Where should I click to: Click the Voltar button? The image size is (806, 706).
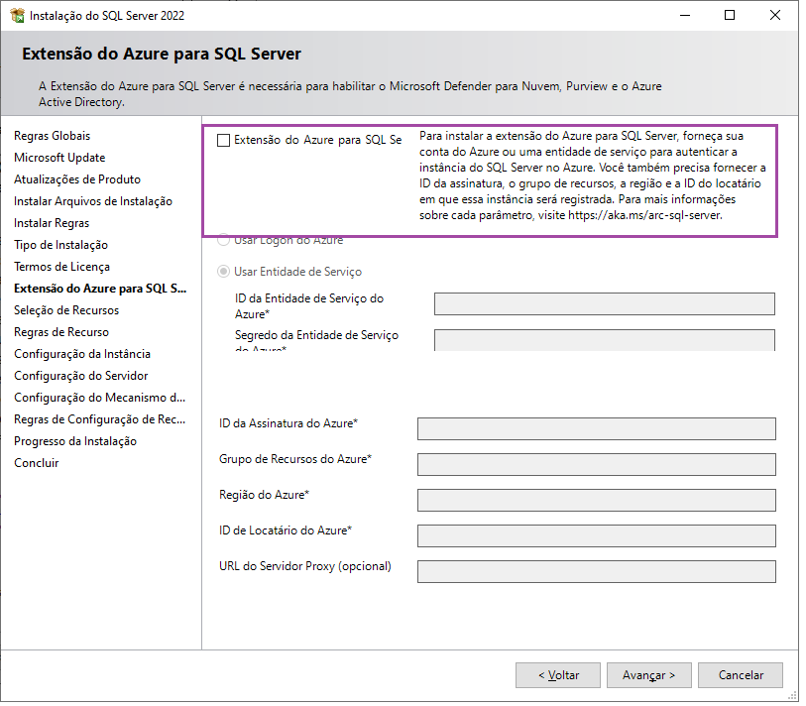pyautogui.click(x=558, y=675)
